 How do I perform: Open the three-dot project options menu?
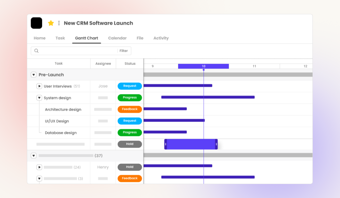click(x=59, y=23)
